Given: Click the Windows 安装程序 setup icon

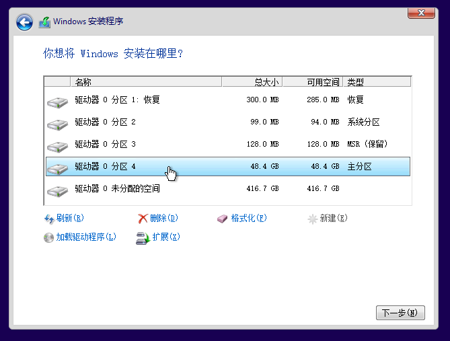Looking at the screenshot, I should [x=44, y=22].
